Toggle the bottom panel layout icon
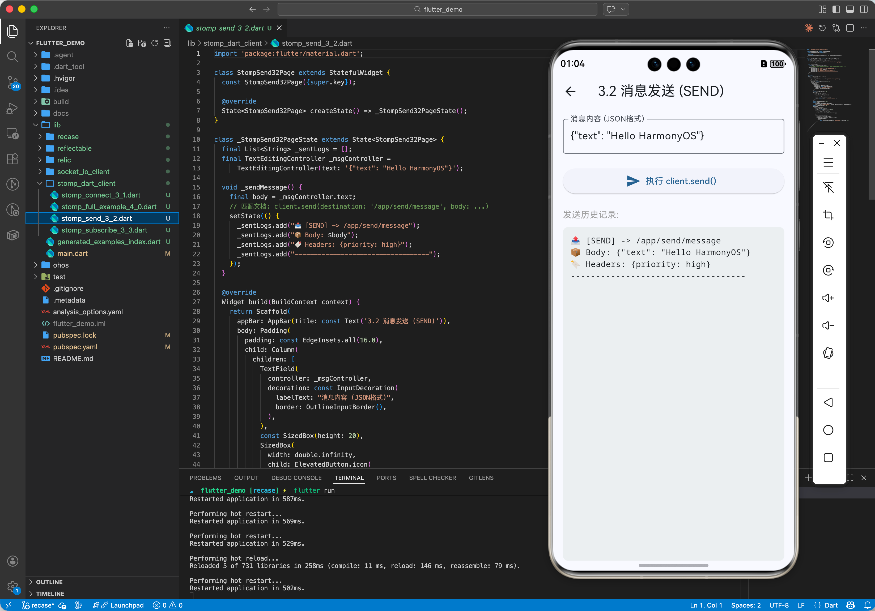The width and height of the screenshot is (875, 611). pos(849,9)
